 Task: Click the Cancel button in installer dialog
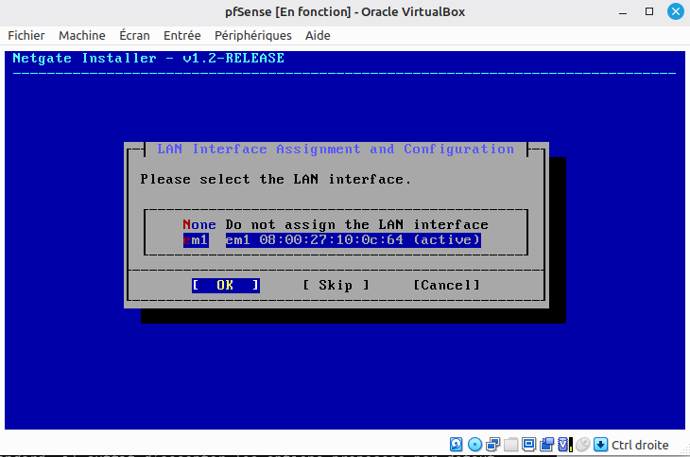[446, 285]
